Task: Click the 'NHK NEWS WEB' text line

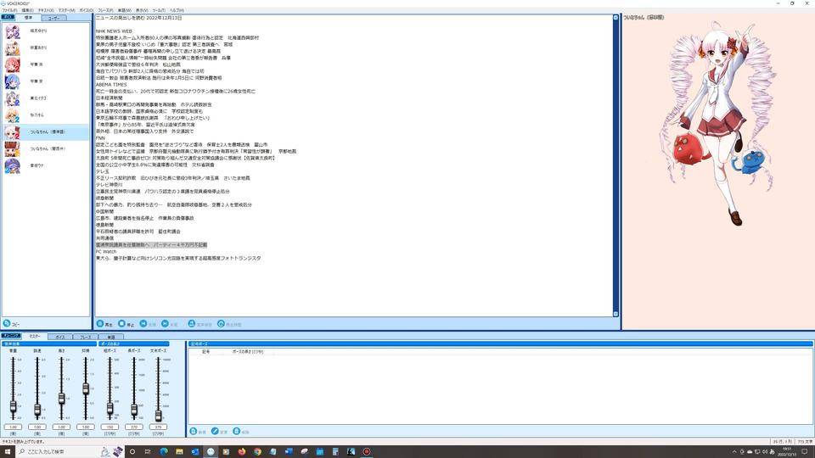Action: coord(114,31)
